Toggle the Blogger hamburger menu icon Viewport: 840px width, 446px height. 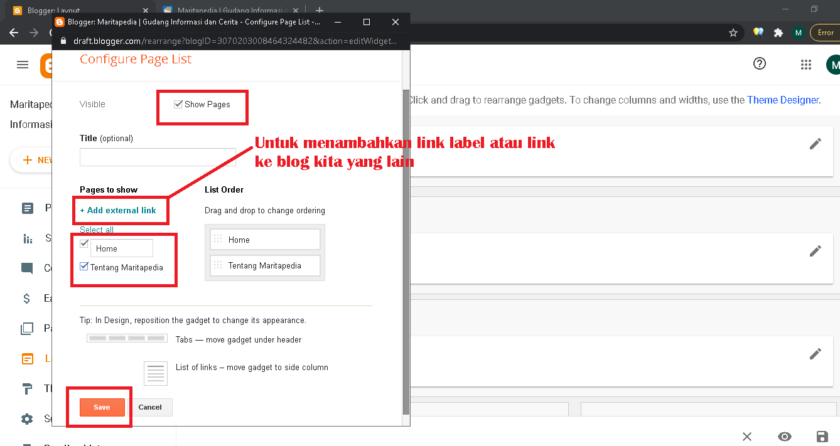click(x=23, y=65)
